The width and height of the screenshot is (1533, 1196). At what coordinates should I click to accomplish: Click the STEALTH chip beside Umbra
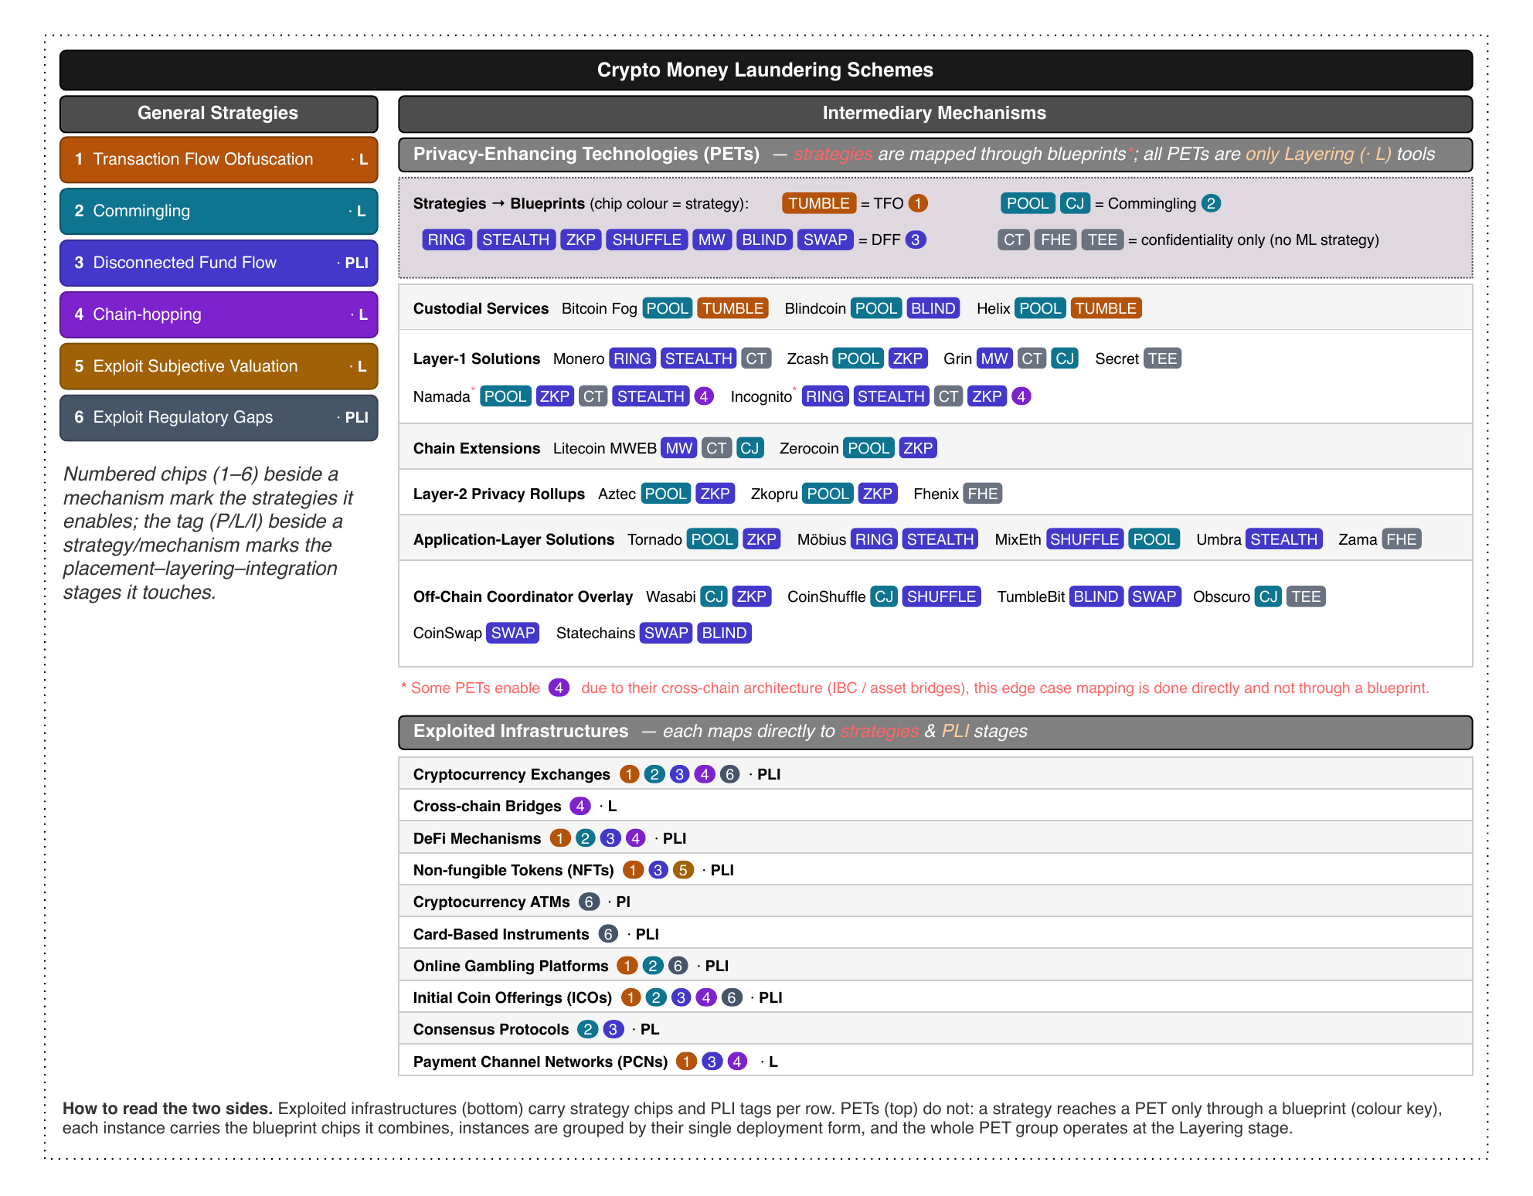click(x=1284, y=539)
